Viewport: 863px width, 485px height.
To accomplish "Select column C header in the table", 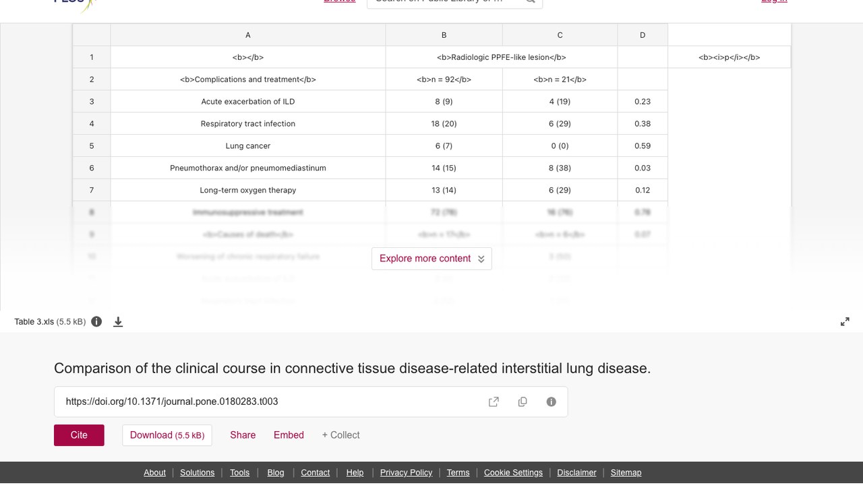I will 560,35.
